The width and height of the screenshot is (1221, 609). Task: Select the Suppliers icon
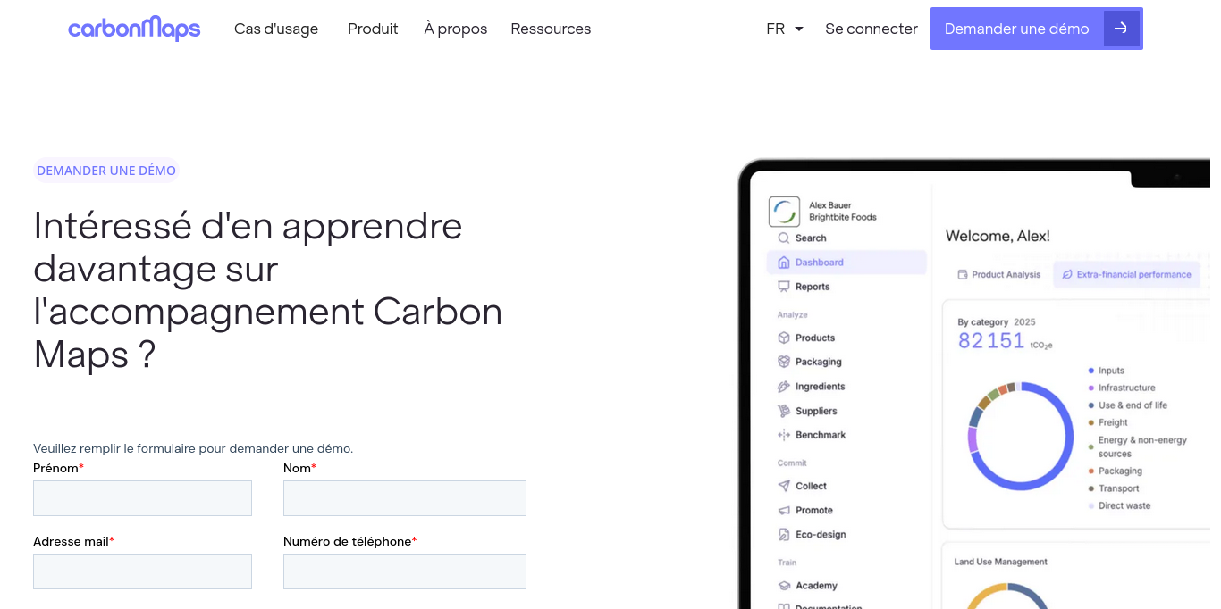click(783, 410)
